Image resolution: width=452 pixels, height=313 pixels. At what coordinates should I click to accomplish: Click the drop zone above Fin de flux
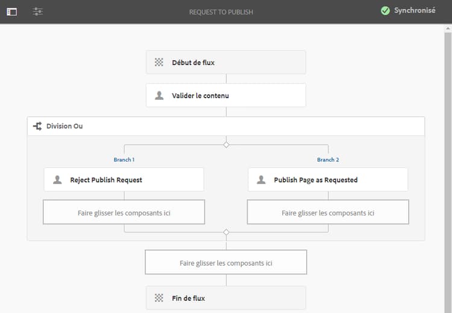(225, 262)
